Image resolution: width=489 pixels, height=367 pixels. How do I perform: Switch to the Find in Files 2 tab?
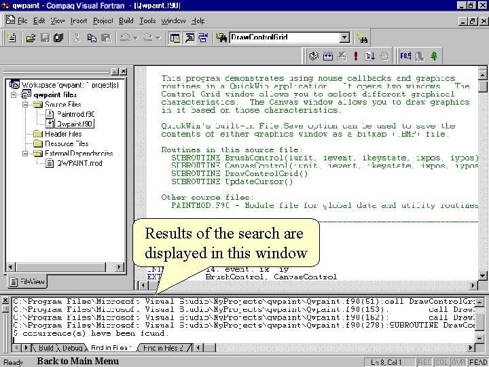(163, 348)
